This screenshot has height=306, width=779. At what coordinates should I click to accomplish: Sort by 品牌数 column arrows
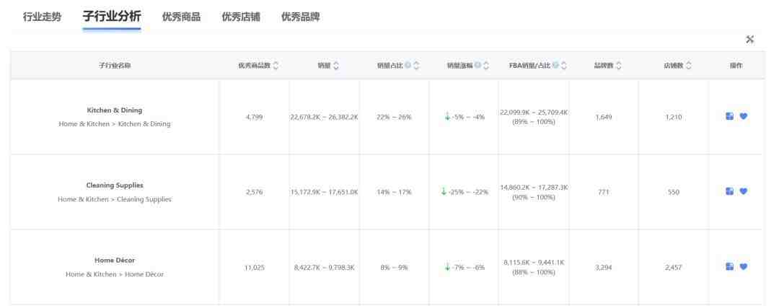coord(619,66)
